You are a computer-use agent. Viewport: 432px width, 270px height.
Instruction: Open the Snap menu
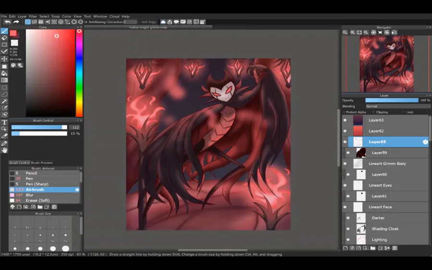[x=55, y=16]
